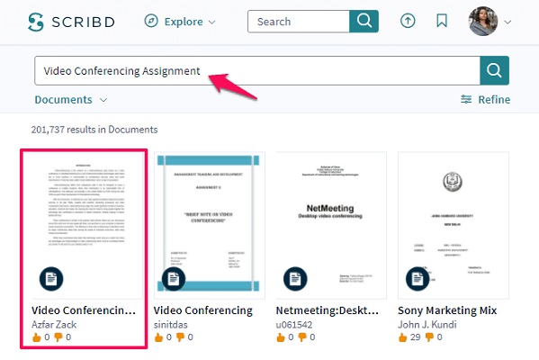Click document icon on Azfar Zack thumbnail
Viewport: 539px width, 360px height.
(51, 278)
